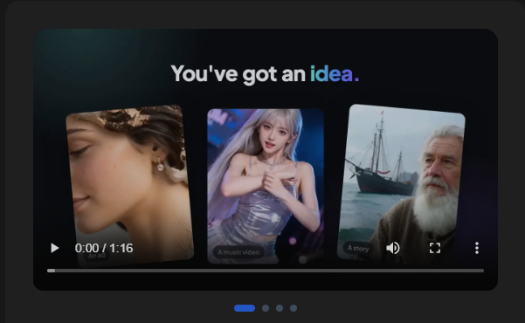Play the video
The image size is (525, 323).
[54, 248]
